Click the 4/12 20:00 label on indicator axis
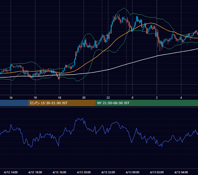 point(84,172)
